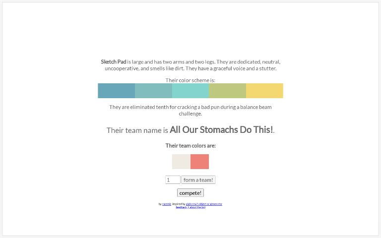
Task: Click the "Their color scheme is:" label
Action: coord(190,80)
